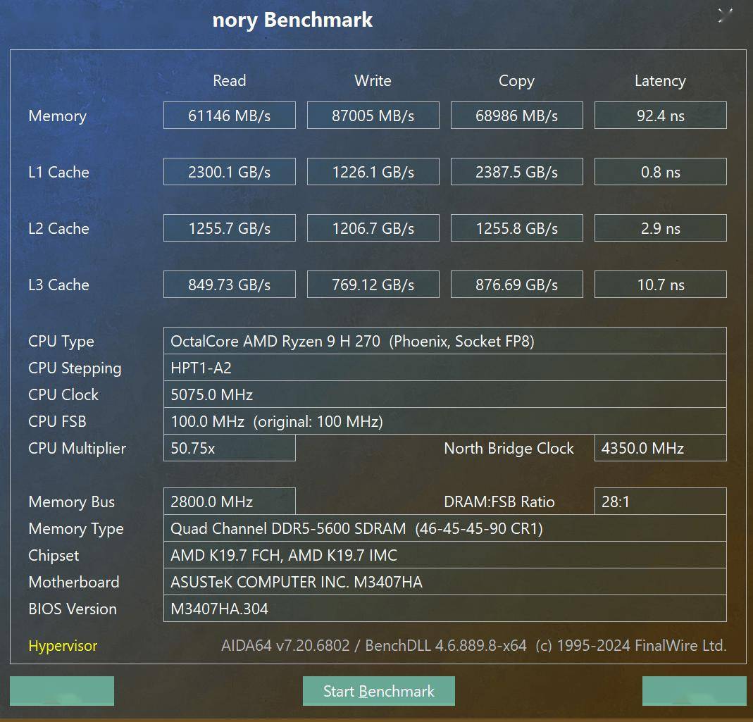Click the CPU Type field showing Ryzen 9
Viewport: 753px width, 722px height.
click(x=444, y=341)
